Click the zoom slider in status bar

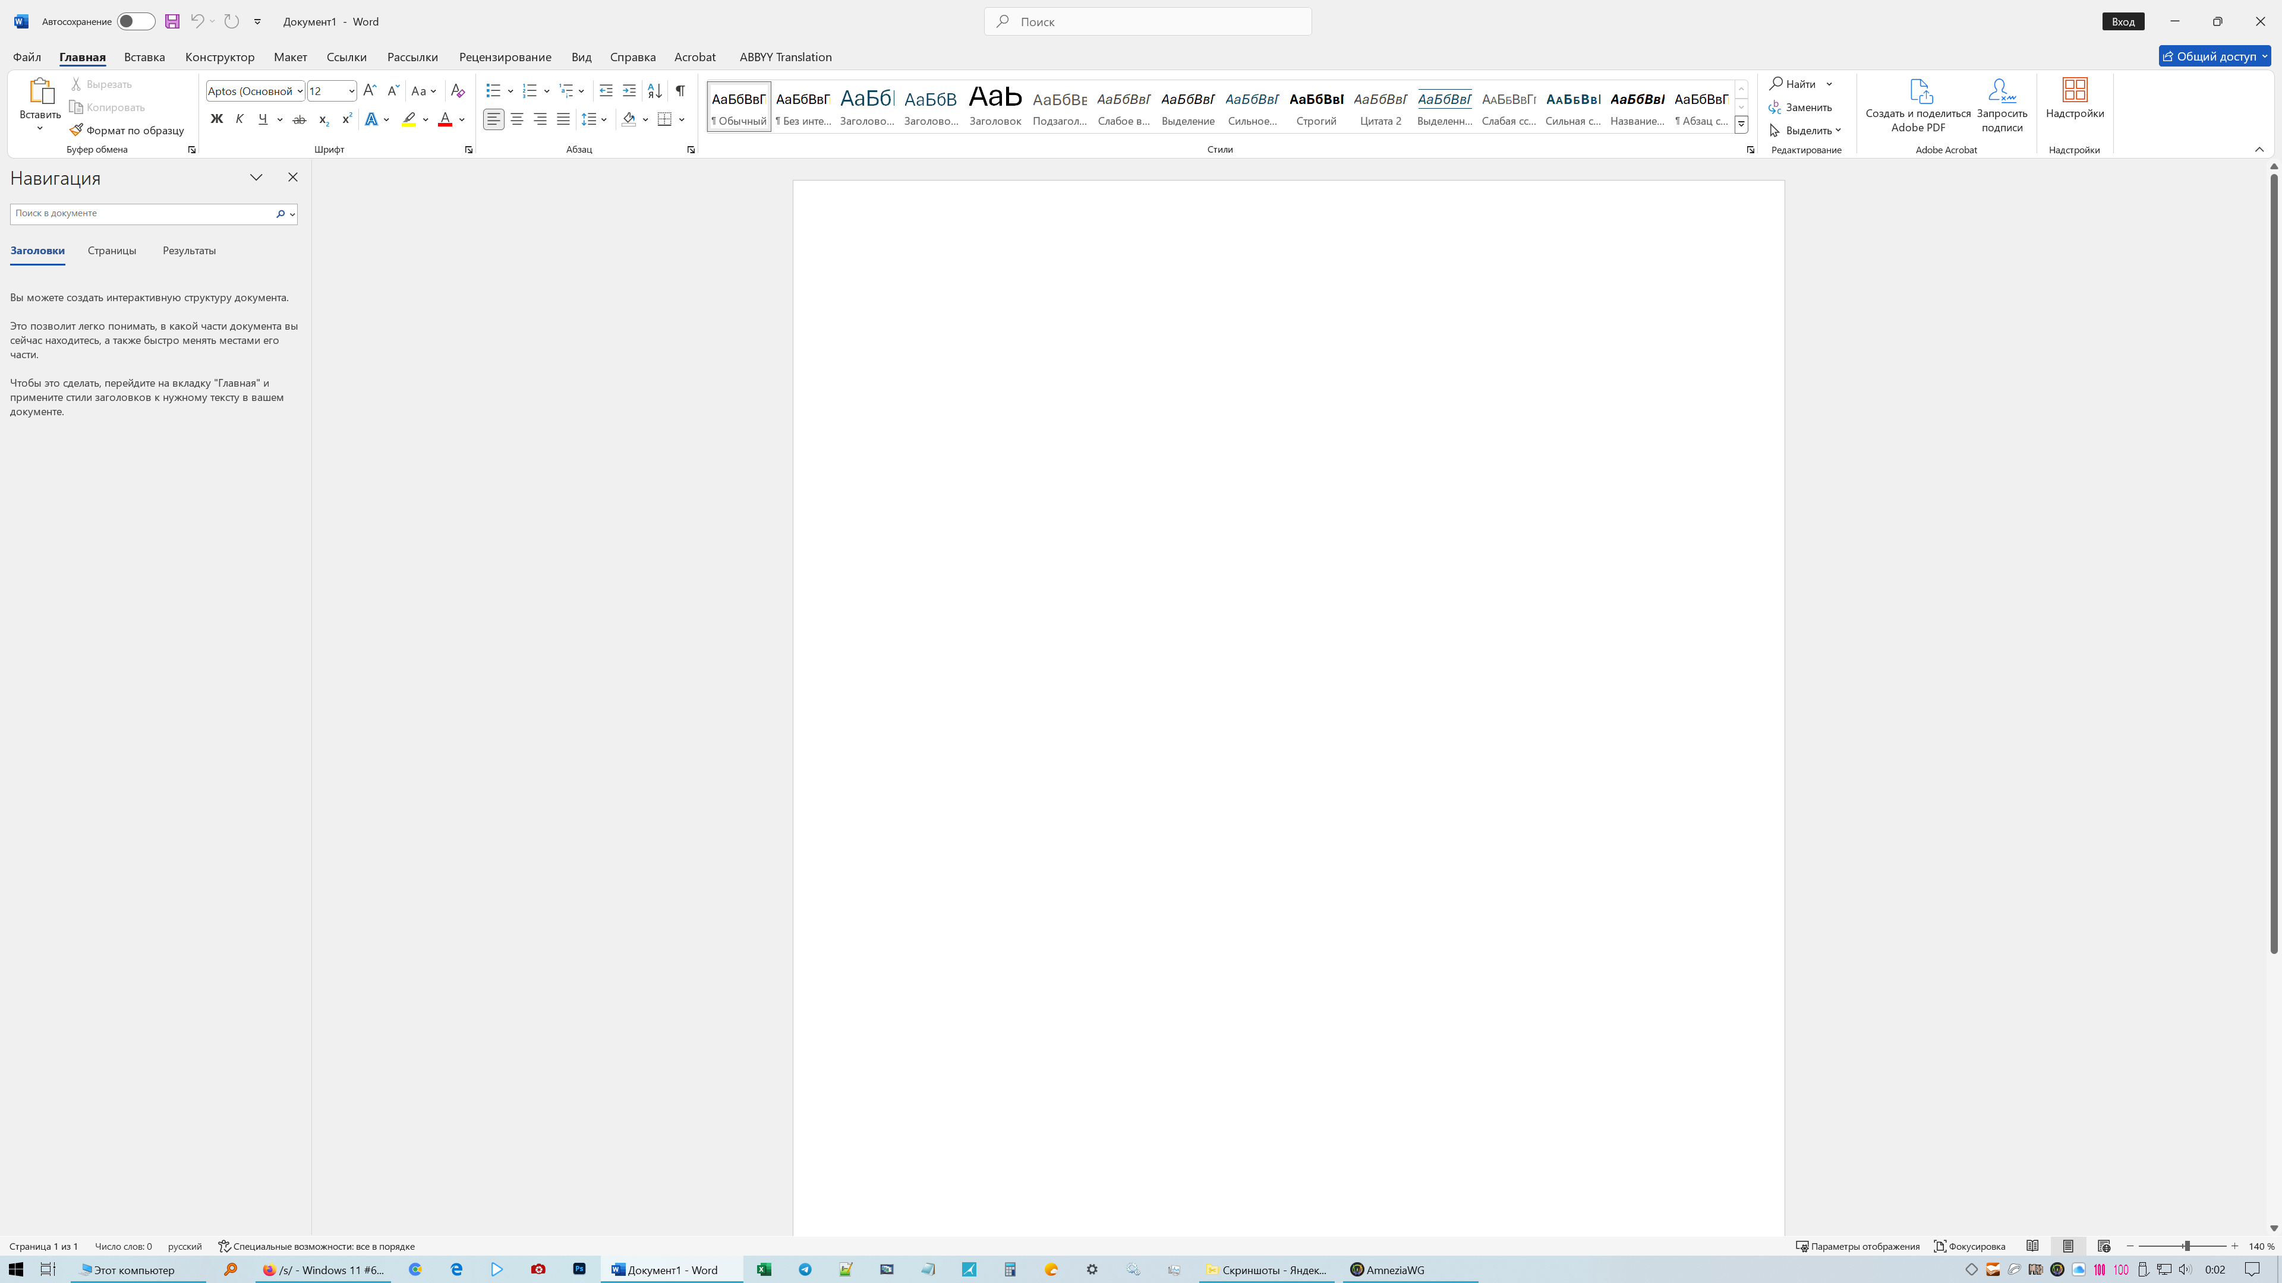[2186, 1246]
